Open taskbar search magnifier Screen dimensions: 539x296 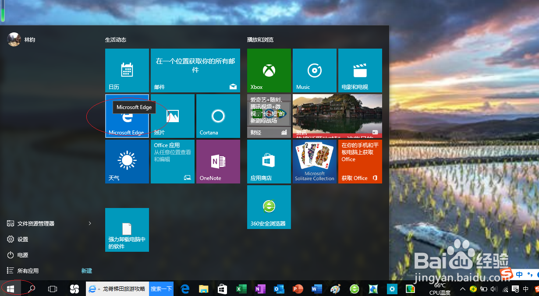[32, 289]
